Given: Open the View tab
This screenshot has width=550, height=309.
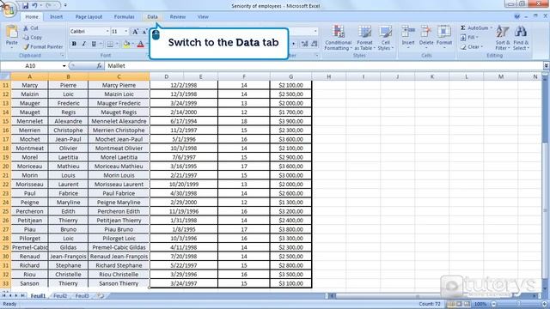Looking at the screenshot, I should [203, 16].
